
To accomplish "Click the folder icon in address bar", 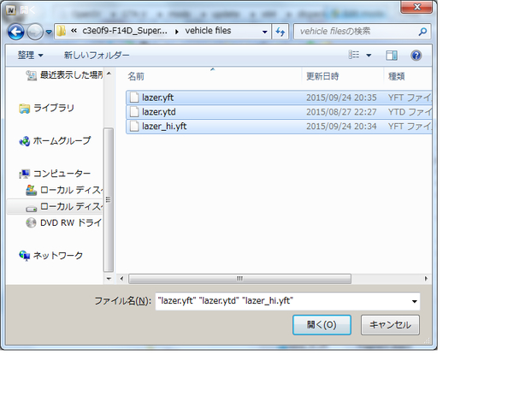I will (61, 31).
